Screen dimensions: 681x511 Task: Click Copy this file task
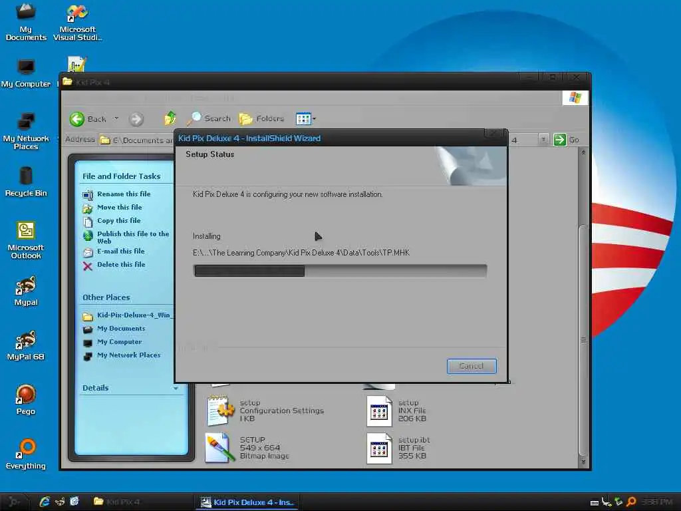click(x=118, y=221)
